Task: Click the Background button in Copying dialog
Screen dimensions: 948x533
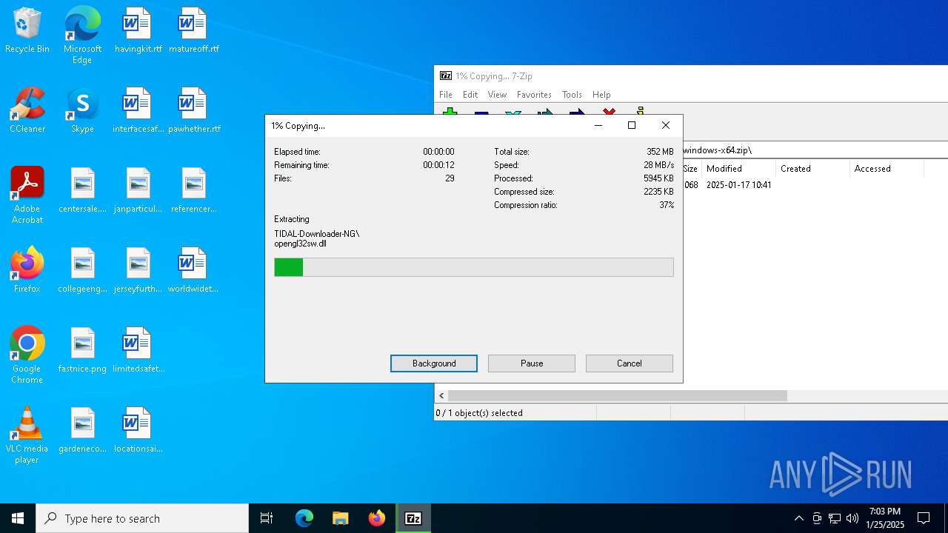Action: point(434,363)
